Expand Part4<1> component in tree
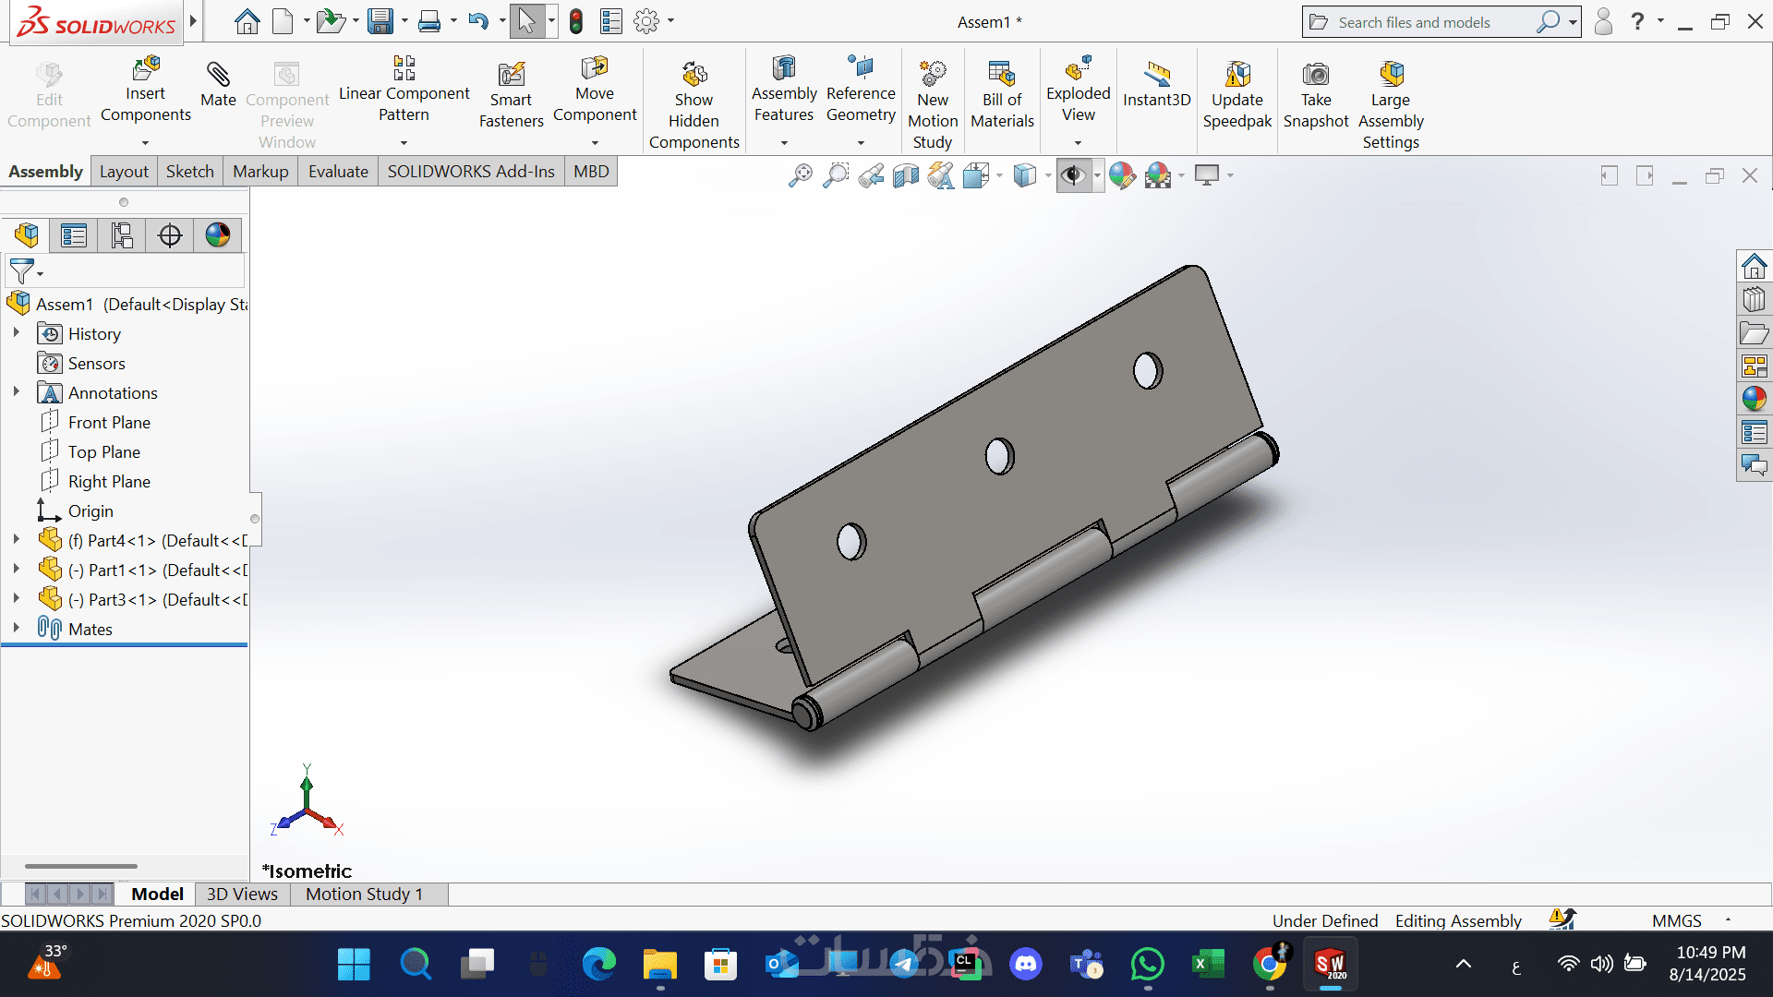Image resolution: width=1773 pixels, height=997 pixels. coord(16,539)
